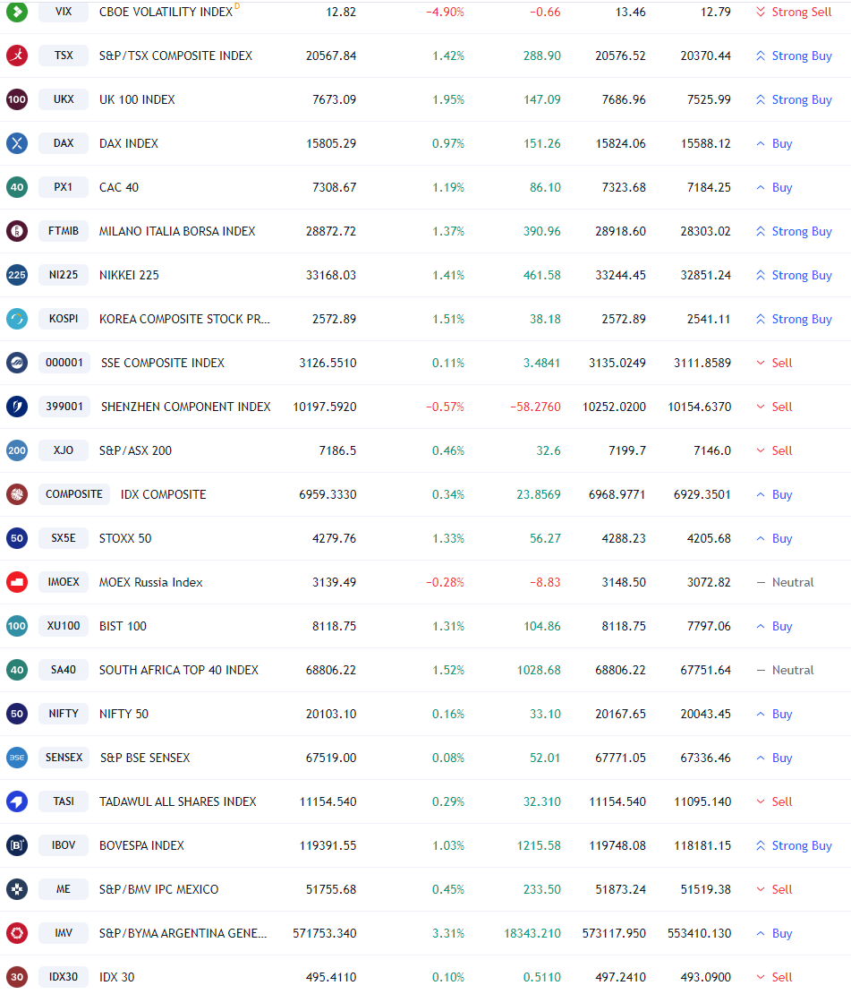Click the VIX change value -4.90%
This screenshot has width=851, height=994.
click(445, 12)
